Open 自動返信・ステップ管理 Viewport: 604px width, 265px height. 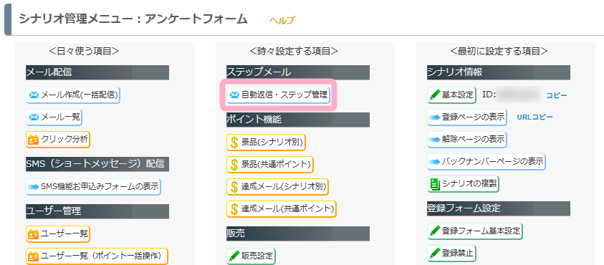click(279, 95)
